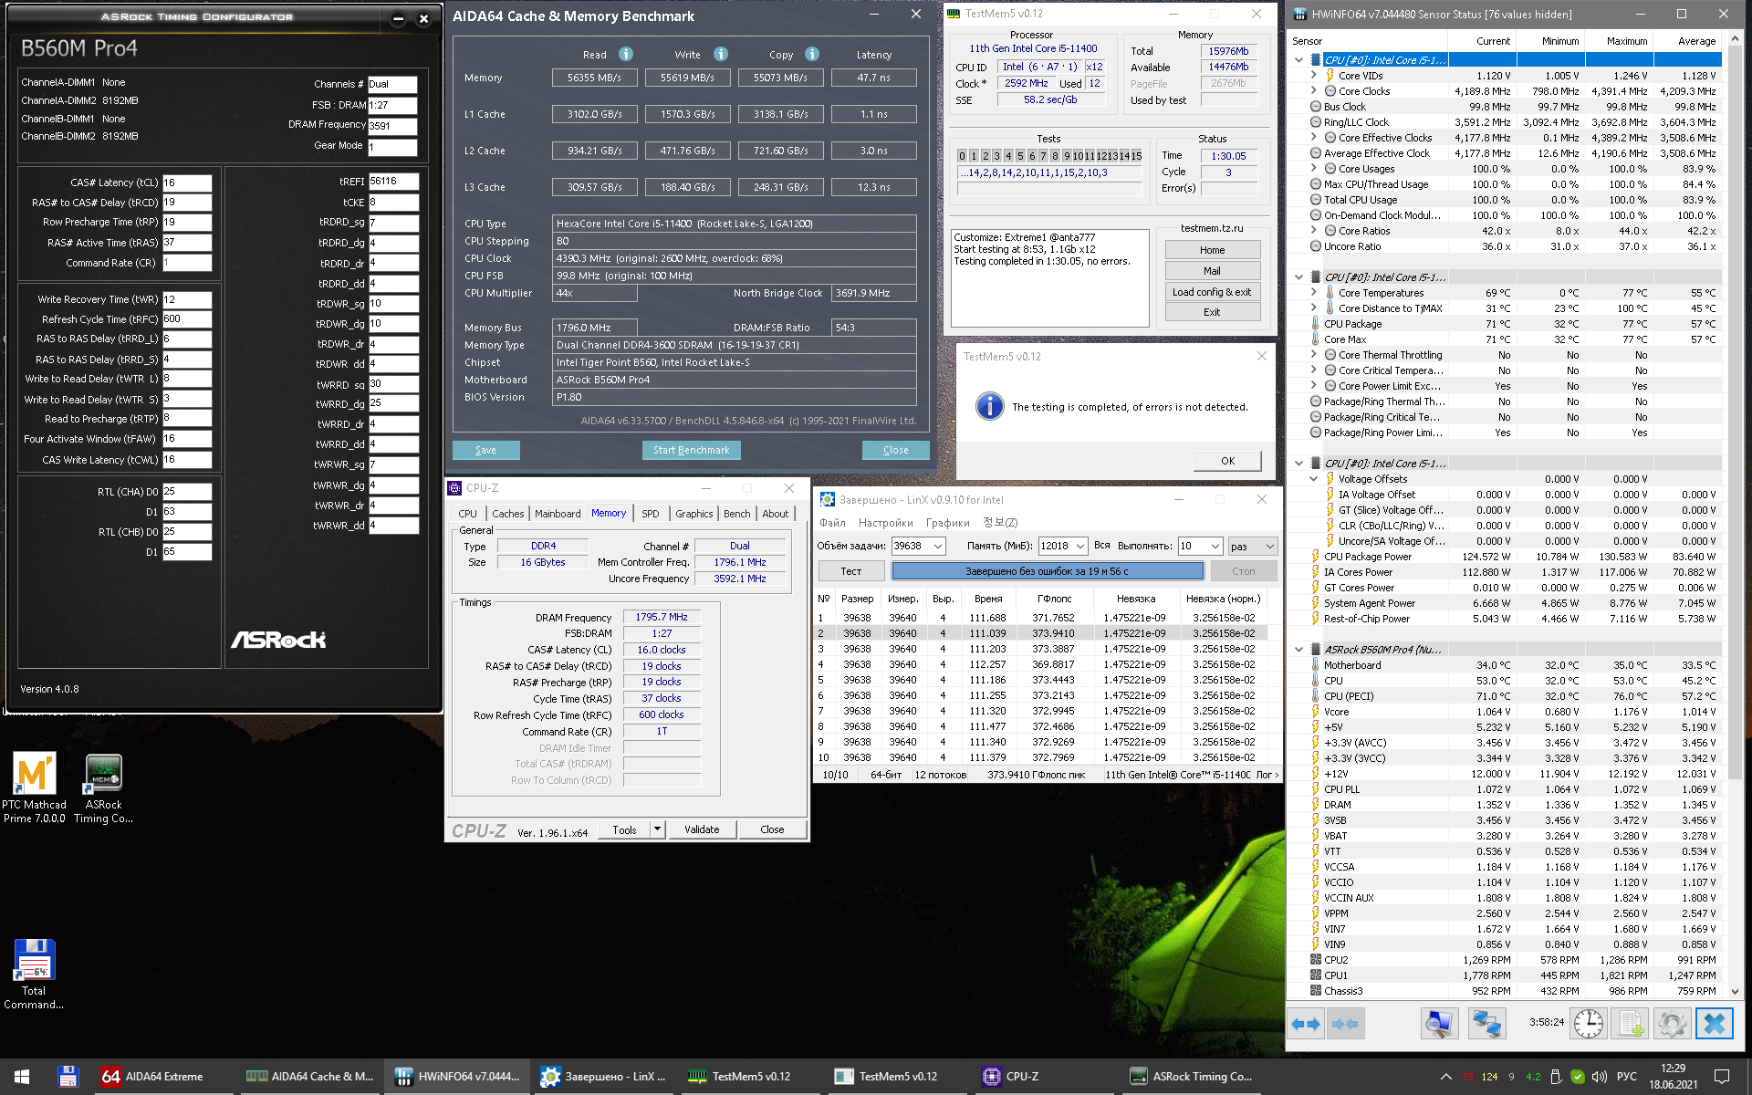This screenshot has height=1095, width=1752.
Task: Open LinX Настройки menu
Action: (x=885, y=523)
